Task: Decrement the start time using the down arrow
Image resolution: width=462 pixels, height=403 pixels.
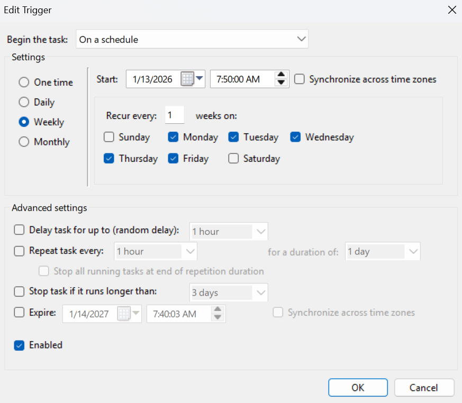Action: pos(280,82)
